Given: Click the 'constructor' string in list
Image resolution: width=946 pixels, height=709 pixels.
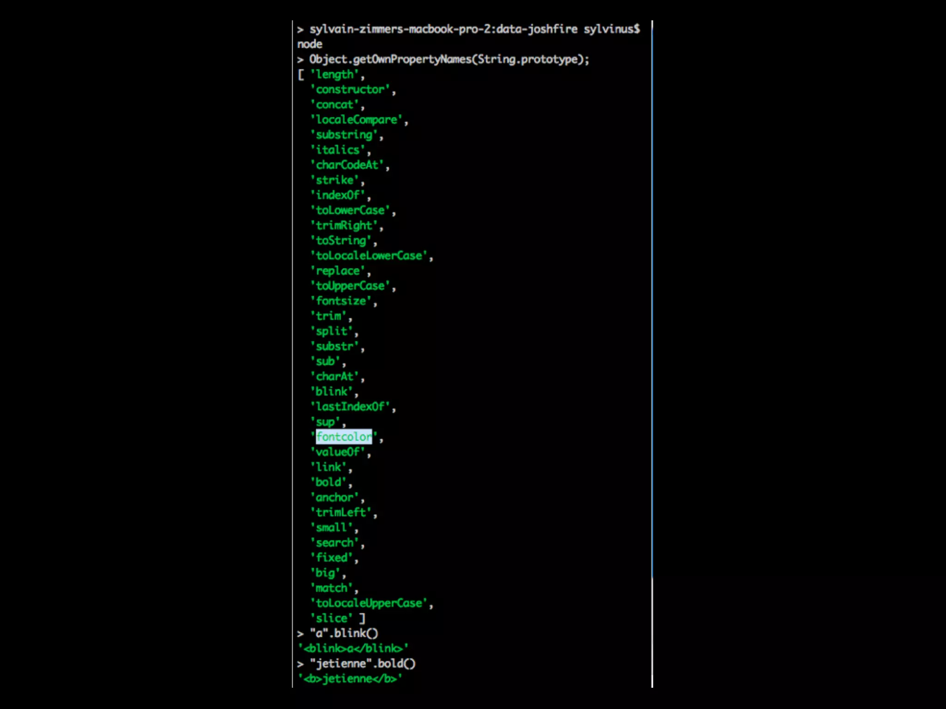Looking at the screenshot, I should pos(350,90).
